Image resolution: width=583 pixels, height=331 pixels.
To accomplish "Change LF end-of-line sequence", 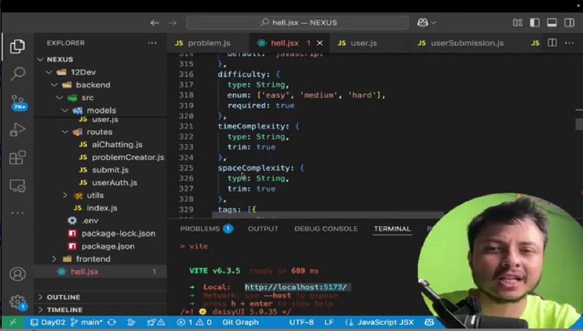I will (x=329, y=322).
